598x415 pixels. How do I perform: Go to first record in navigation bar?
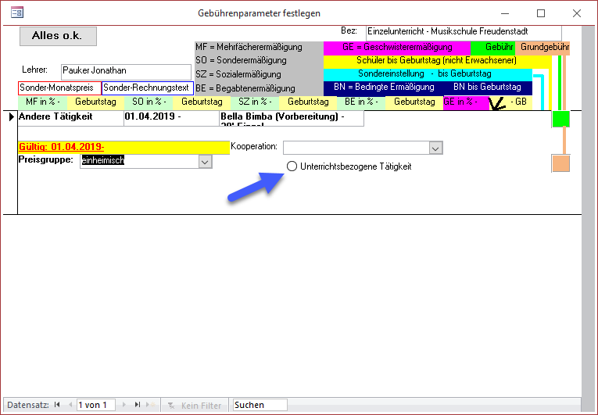(58, 405)
